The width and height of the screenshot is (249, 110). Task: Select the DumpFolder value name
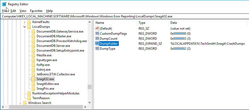click(109, 44)
